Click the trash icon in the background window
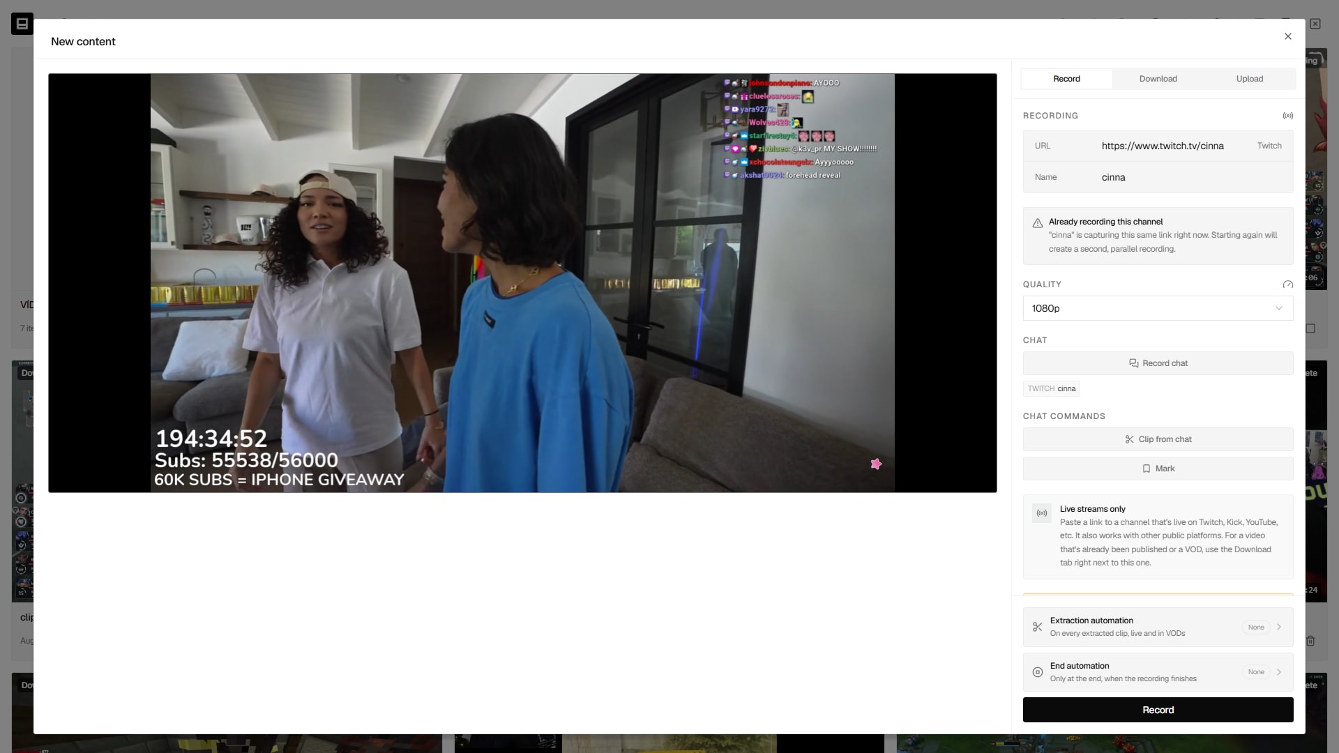This screenshot has height=753, width=1339. [1310, 640]
